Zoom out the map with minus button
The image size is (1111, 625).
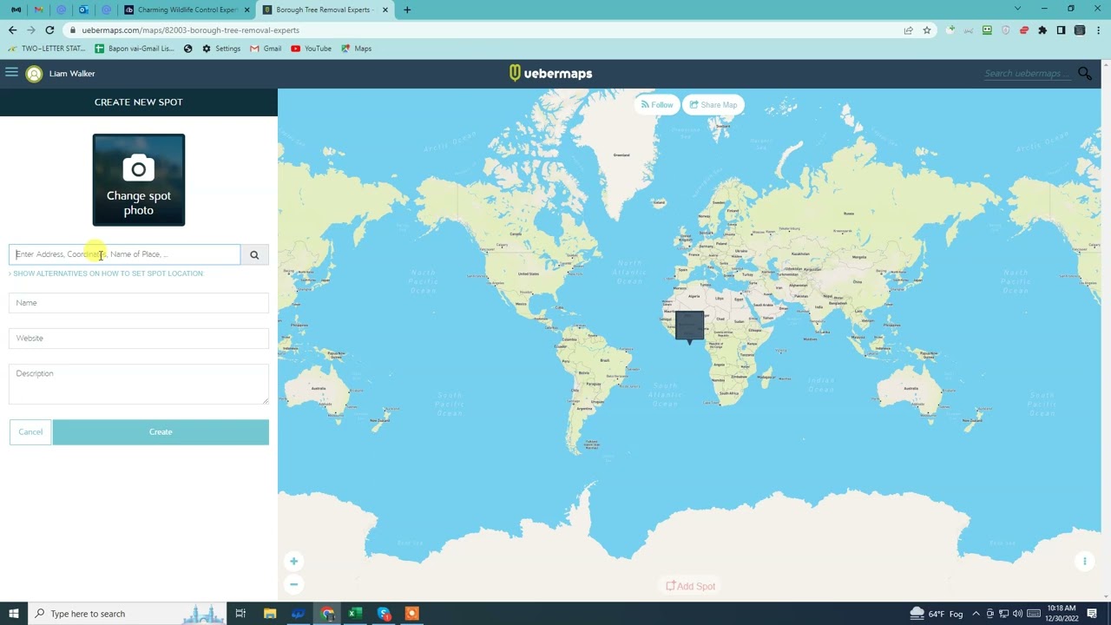point(293,584)
